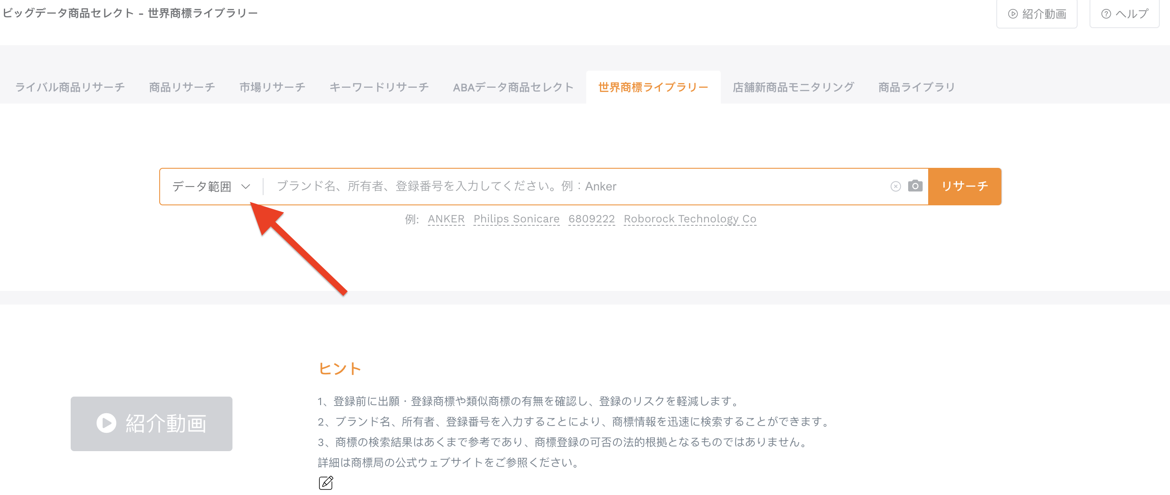Click the ANKER example link
Screen dimensions: 1170x495
(446, 219)
